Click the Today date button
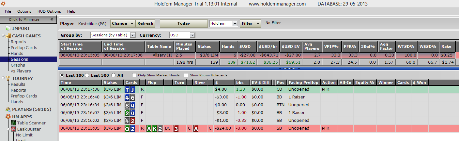This screenshot has height=141, width=459. [184, 23]
